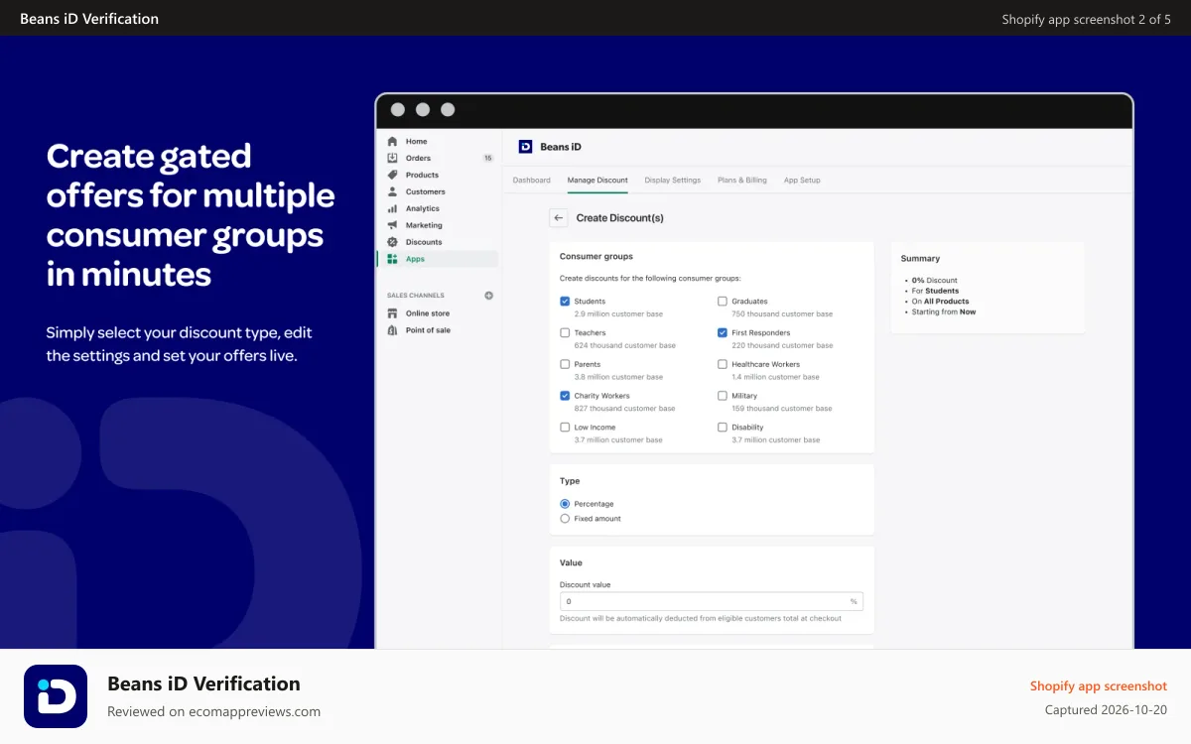Click the Online store icon
Image resolution: width=1191 pixels, height=744 pixels.
tap(392, 313)
